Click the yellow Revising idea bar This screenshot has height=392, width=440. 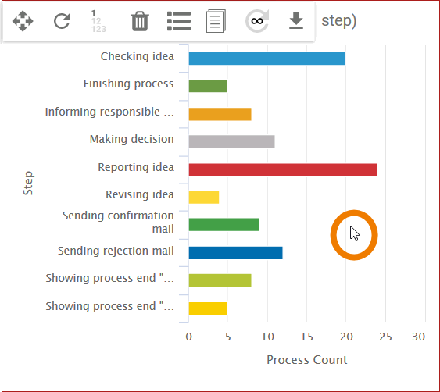(204, 197)
